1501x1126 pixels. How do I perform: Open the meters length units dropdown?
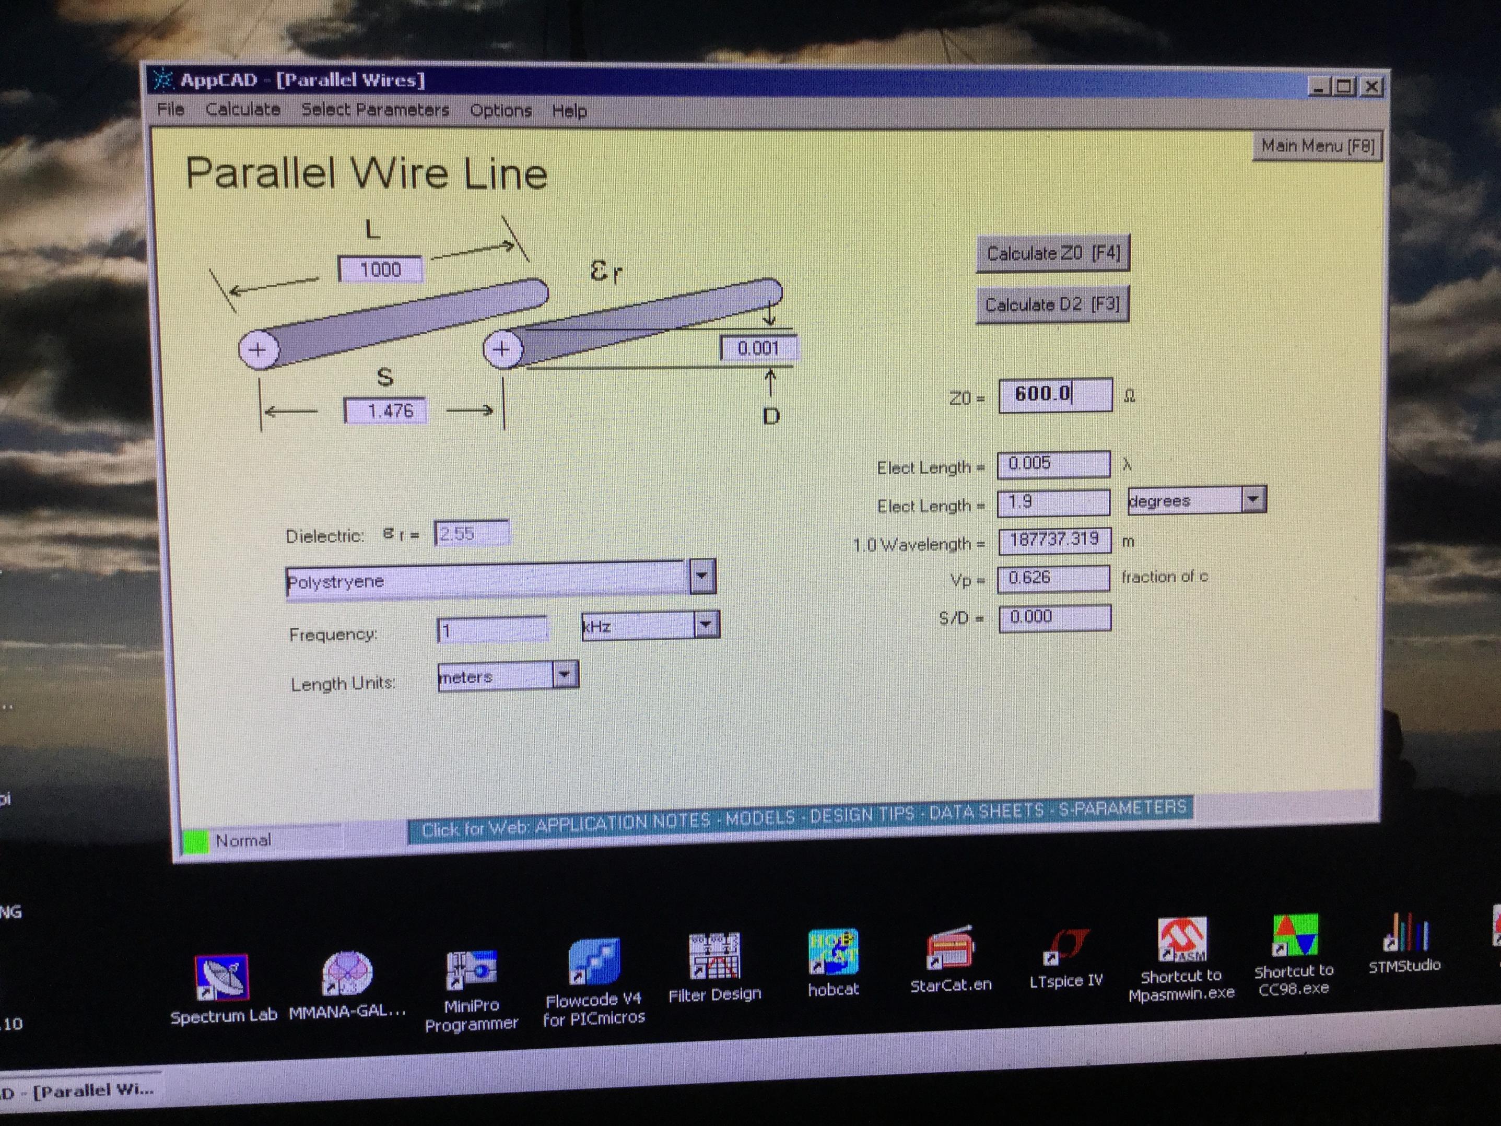[565, 675]
